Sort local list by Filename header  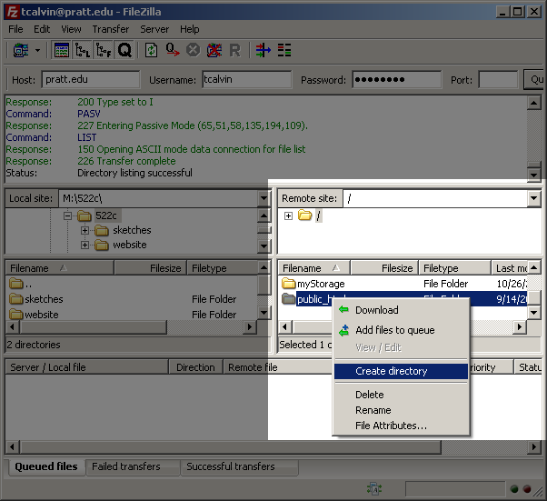pos(60,268)
